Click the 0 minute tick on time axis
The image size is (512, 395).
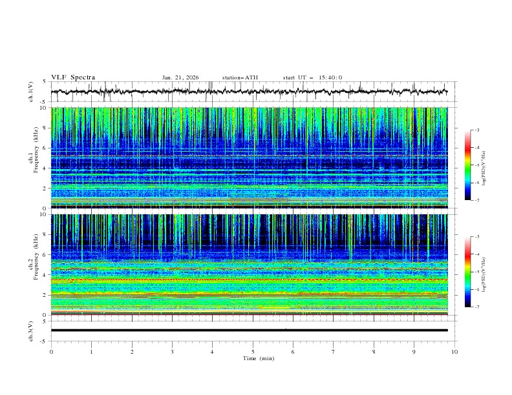[x=51, y=352]
